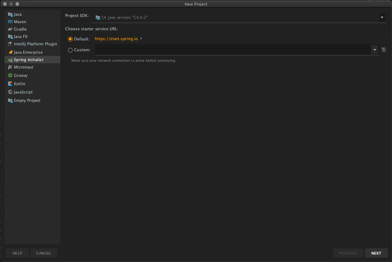Select Empty Project type
Screen dimensions: 392x262
[x=32, y=101]
